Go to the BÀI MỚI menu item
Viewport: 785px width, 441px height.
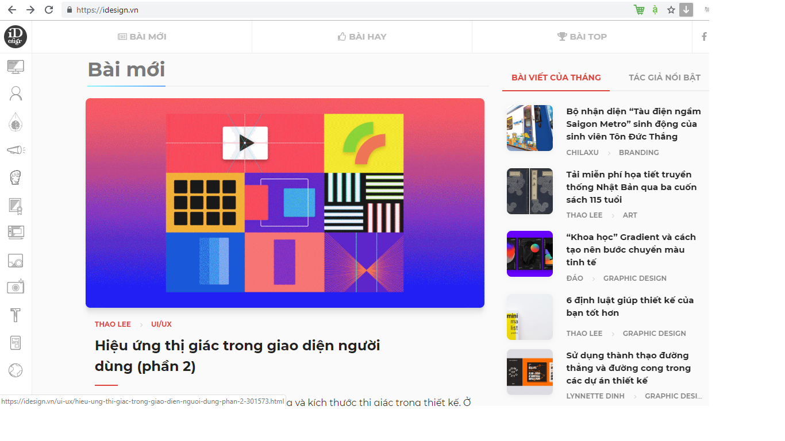142,37
